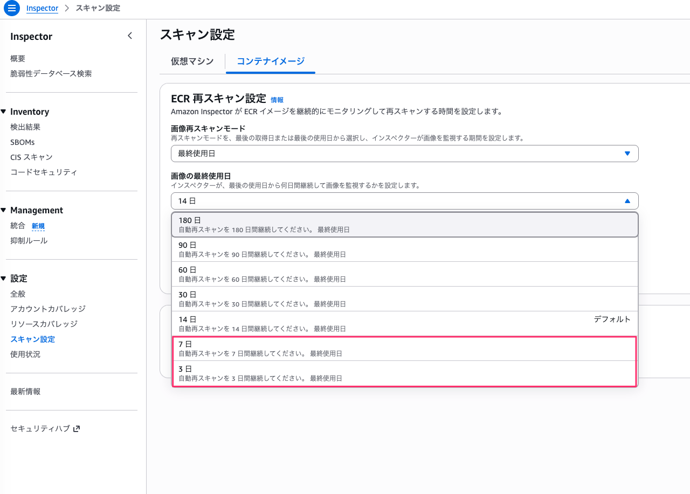Open 脆弱性データベース検索 in the sidebar
Image resolution: width=690 pixels, height=494 pixels.
pos(51,74)
